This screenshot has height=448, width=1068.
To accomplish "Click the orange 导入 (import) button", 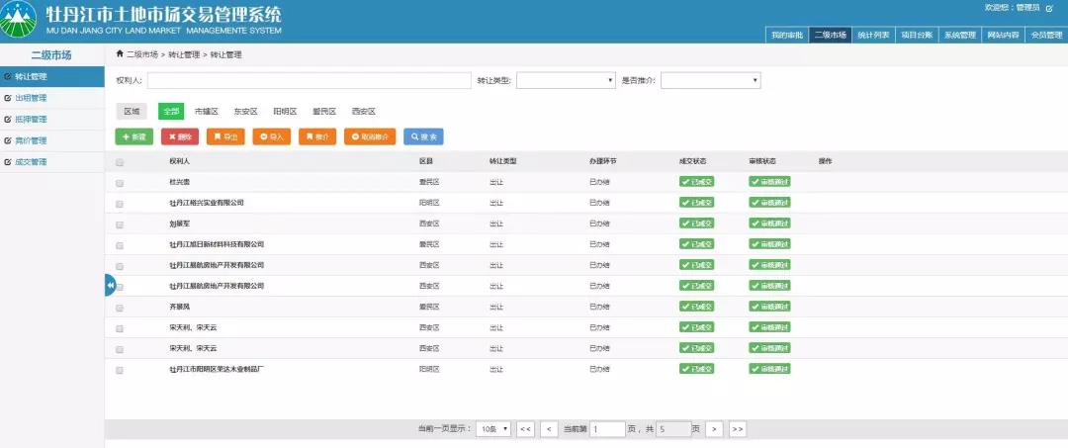I will [x=272, y=136].
